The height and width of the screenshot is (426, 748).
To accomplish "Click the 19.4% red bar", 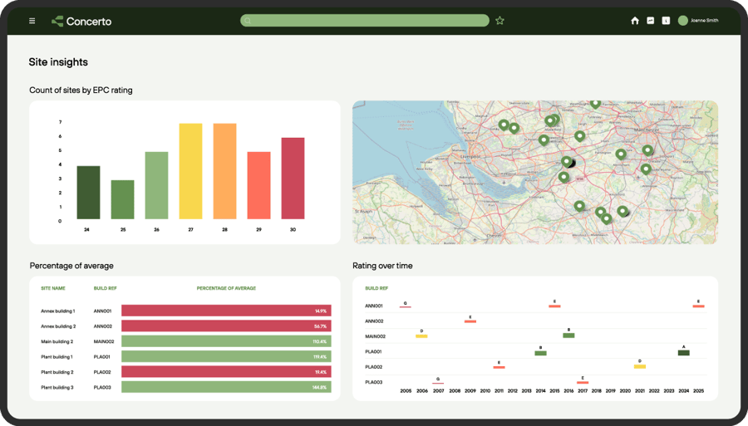I will point(226,372).
